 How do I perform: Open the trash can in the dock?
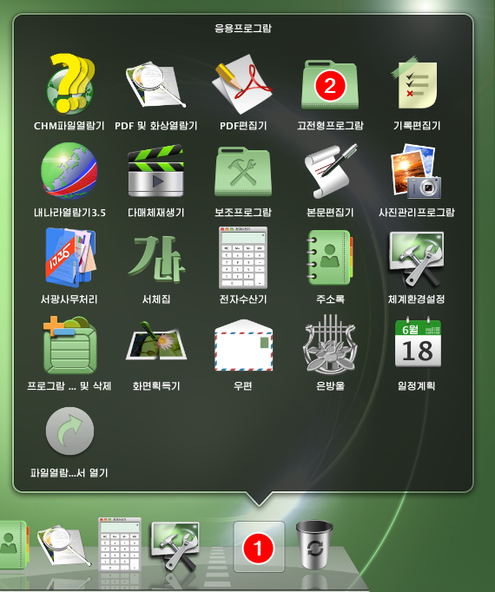(x=314, y=545)
